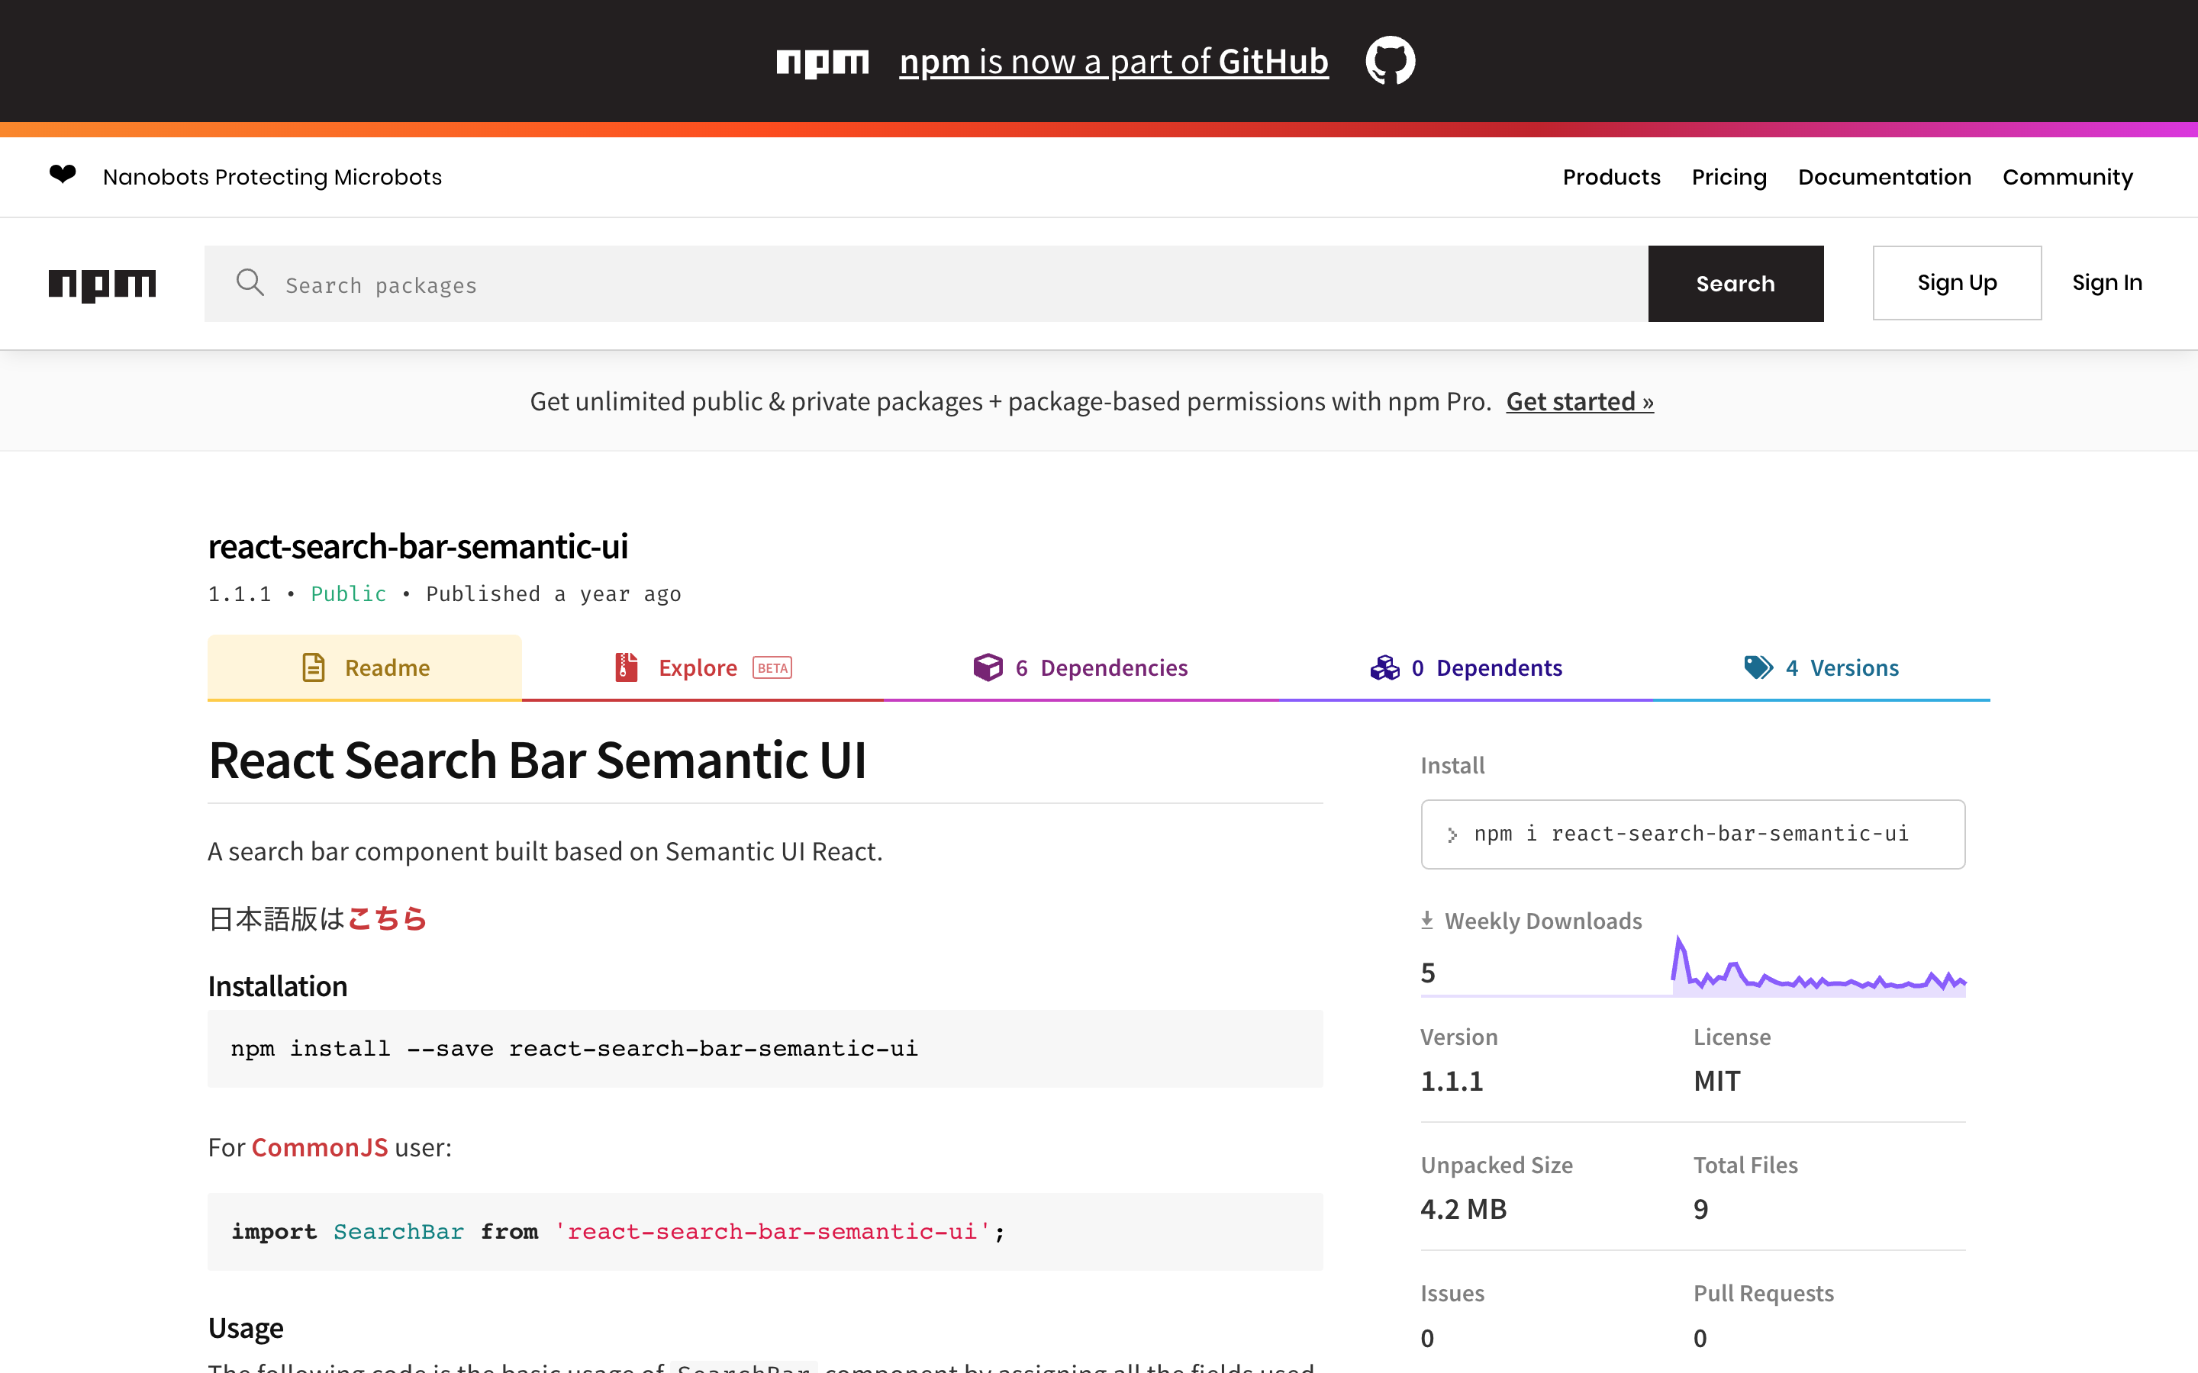Open the Pricing page link
This screenshot has height=1373, width=2198.
coord(1729,177)
